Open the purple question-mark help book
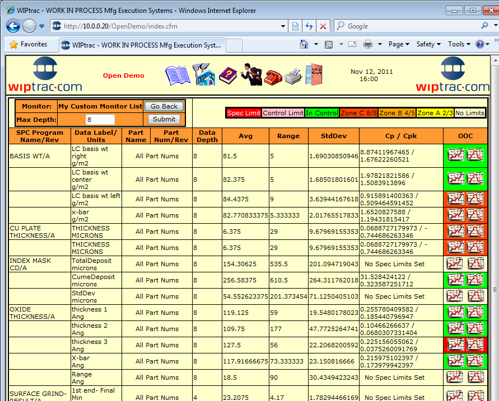The width and height of the screenshot is (499, 401). click(228, 75)
